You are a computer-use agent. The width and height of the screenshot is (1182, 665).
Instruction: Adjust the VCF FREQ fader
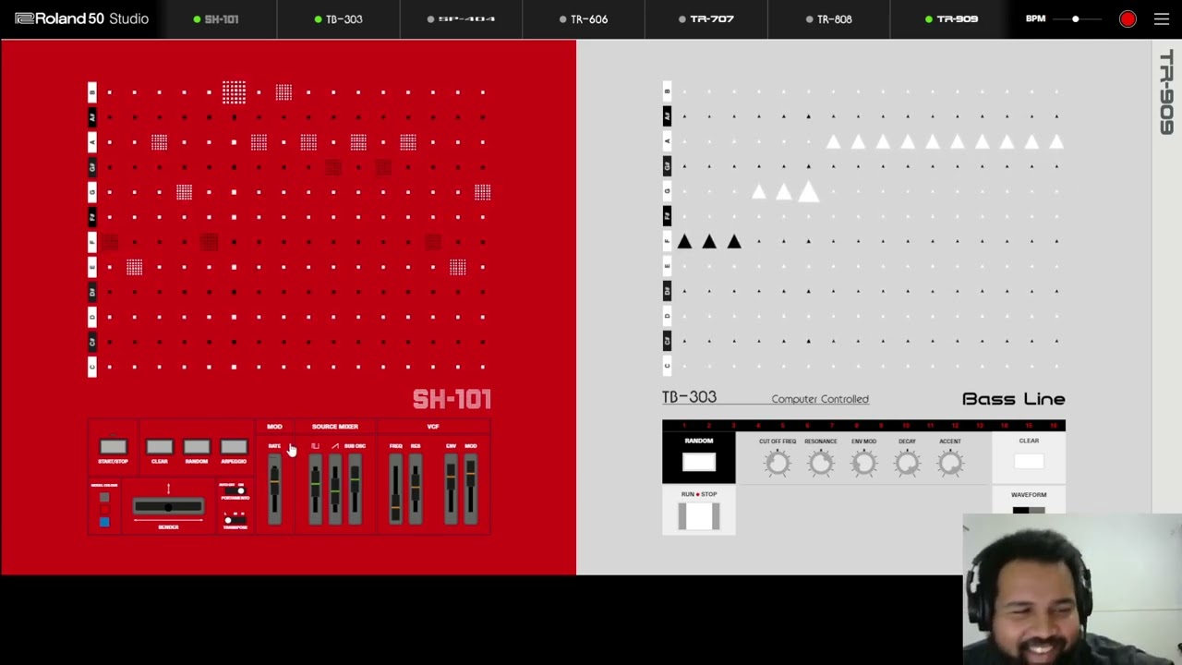(395, 490)
